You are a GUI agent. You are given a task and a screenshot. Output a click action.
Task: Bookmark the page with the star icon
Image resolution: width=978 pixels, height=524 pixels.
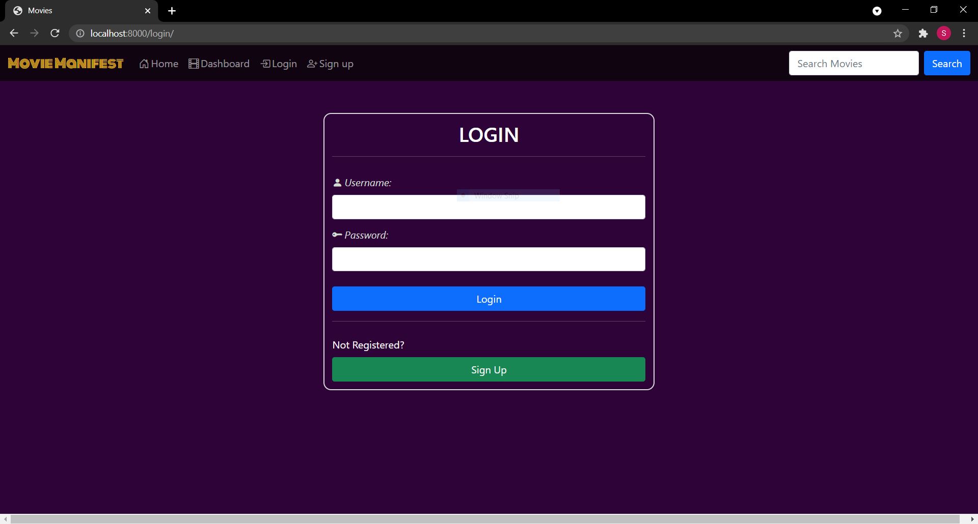pos(898,33)
